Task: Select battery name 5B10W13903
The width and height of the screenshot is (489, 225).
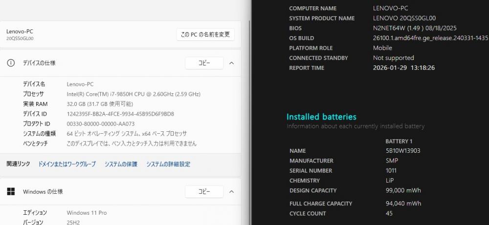Action: point(403,151)
